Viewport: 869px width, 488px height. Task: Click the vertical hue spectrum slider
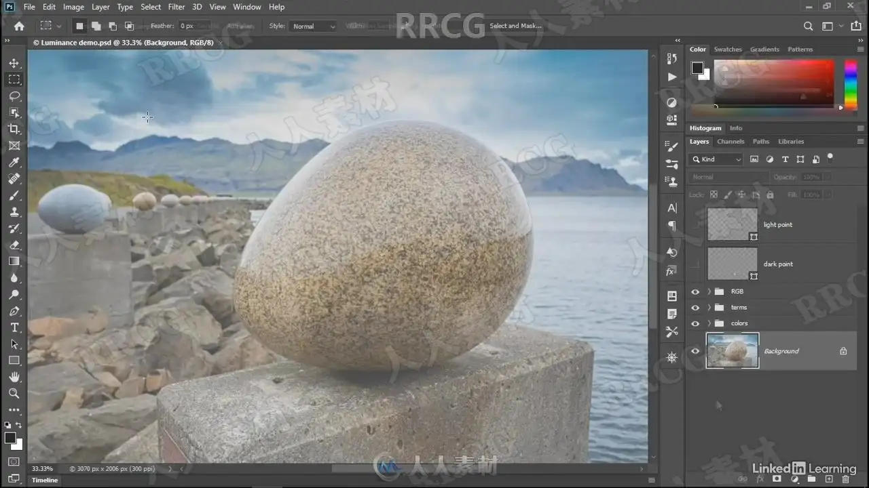click(850, 85)
